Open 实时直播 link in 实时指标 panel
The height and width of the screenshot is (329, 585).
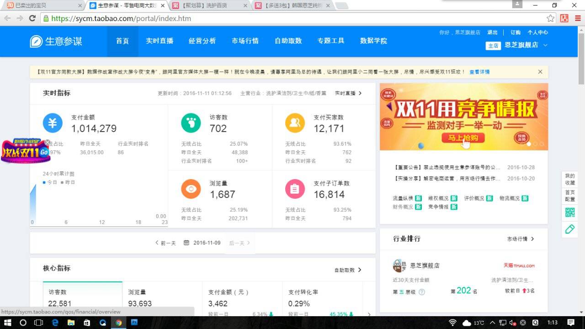pos(348,93)
